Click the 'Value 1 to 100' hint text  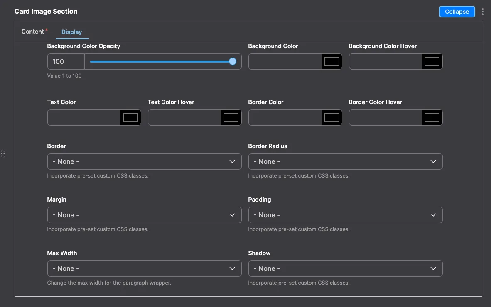click(64, 76)
